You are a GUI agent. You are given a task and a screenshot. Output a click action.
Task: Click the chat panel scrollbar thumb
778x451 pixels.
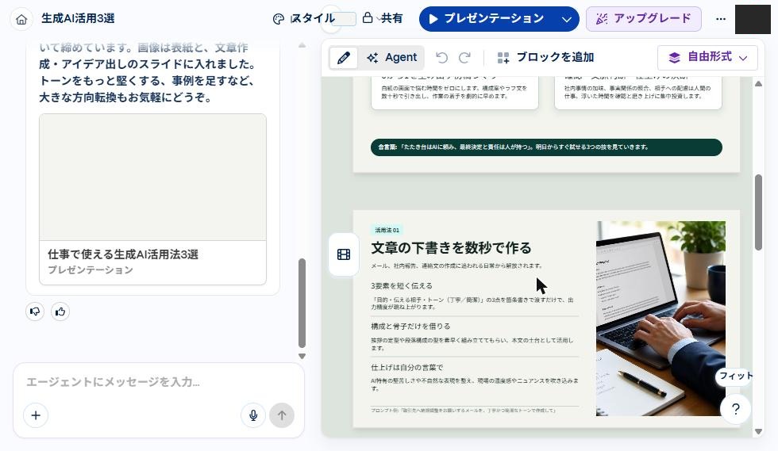(302, 303)
